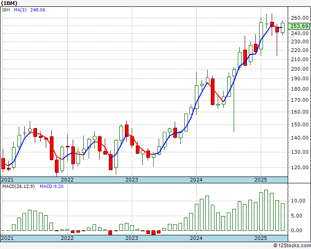
Task: Click the 140.00 price axis label
Action: click(300, 138)
